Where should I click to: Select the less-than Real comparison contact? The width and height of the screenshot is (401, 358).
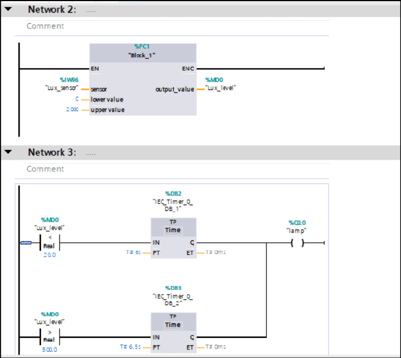[50, 242]
